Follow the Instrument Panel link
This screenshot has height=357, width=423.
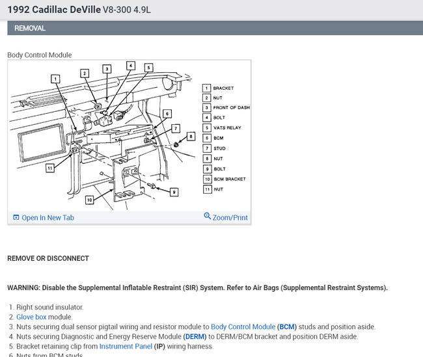[x=126, y=346]
